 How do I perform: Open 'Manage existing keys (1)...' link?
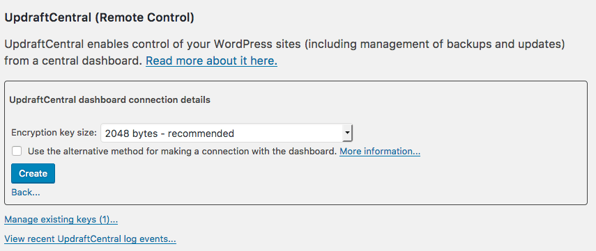click(61, 220)
